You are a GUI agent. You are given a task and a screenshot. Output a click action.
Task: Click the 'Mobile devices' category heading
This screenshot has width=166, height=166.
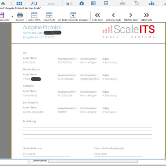pos(31,69)
